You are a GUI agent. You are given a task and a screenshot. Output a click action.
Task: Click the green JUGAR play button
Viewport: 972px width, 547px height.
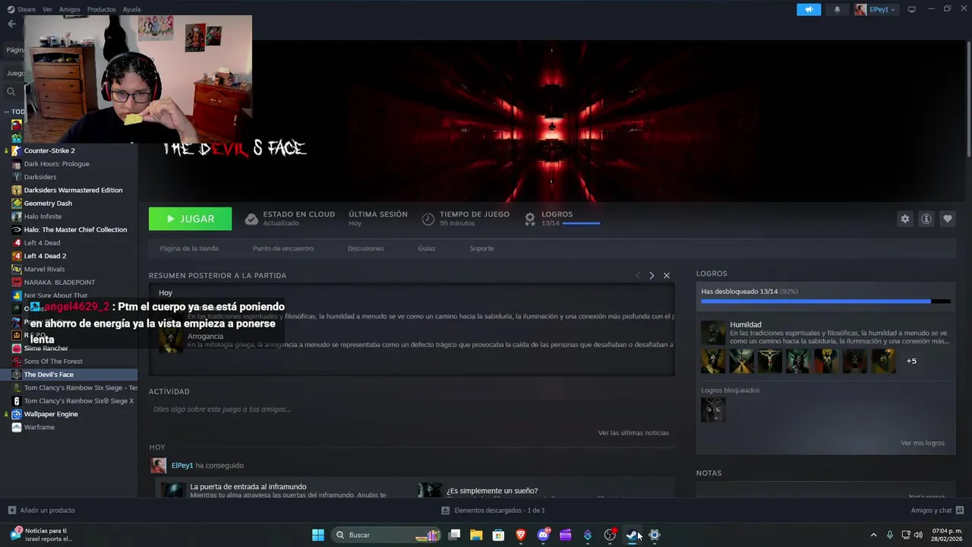(x=190, y=219)
